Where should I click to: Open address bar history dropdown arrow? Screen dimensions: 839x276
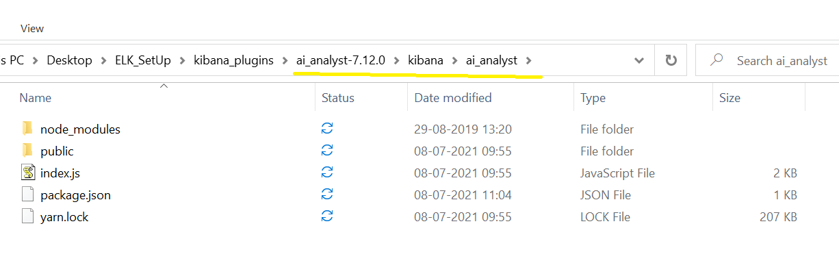click(x=639, y=60)
